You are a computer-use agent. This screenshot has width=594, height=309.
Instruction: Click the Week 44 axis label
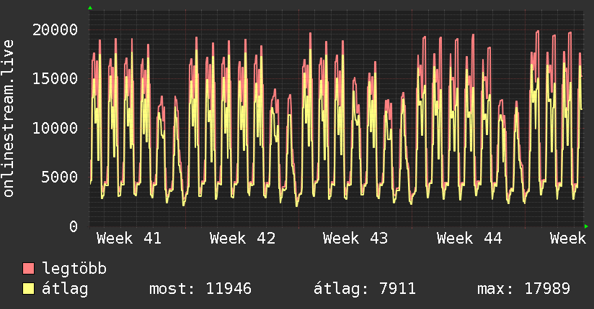(x=469, y=239)
